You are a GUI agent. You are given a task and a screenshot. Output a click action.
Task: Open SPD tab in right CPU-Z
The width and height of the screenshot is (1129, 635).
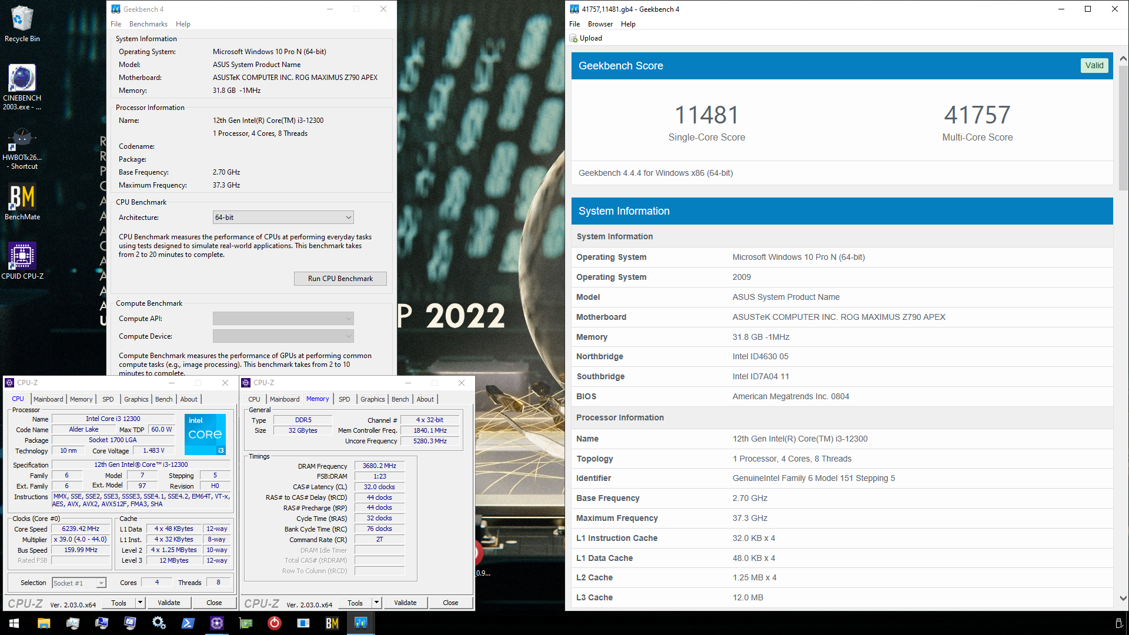tap(345, 399)
